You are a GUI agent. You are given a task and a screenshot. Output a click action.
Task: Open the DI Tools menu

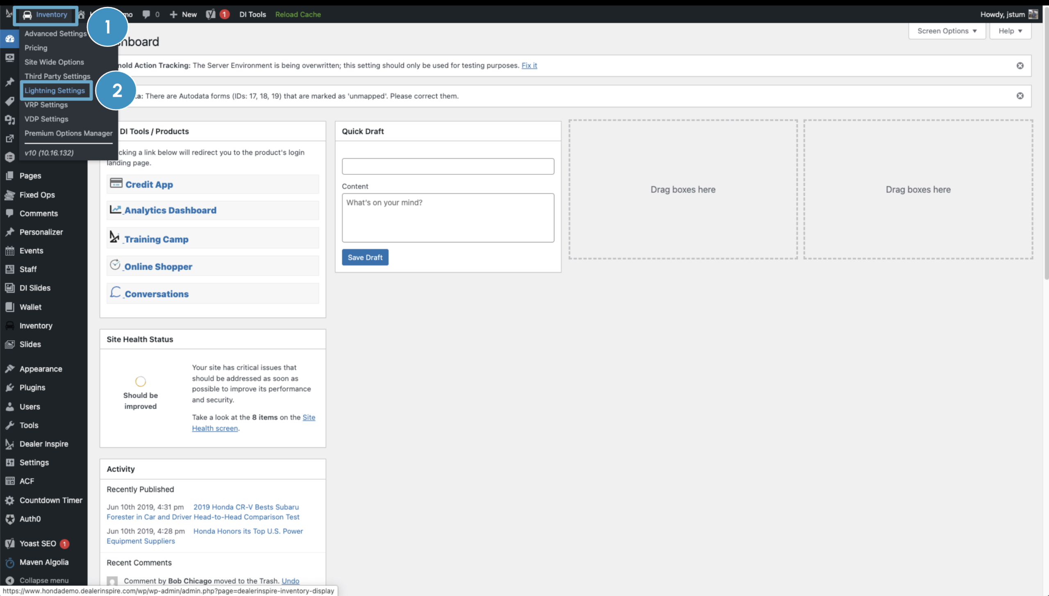252,14
